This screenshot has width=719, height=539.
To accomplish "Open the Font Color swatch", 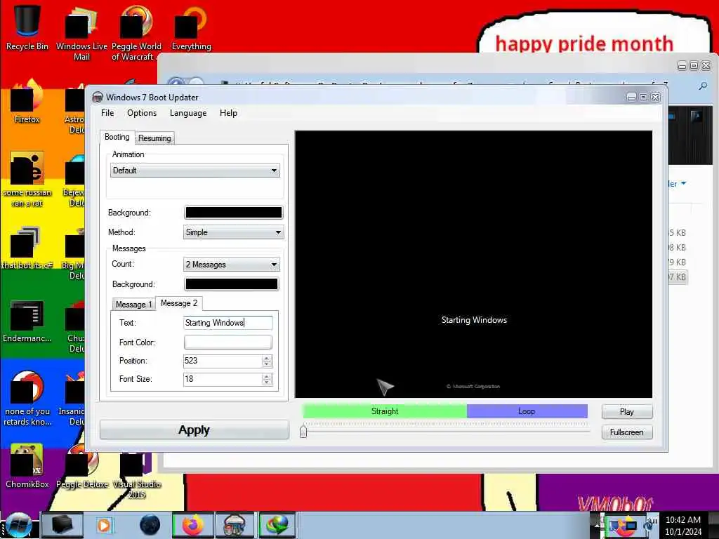I will (x=228, y=342).
